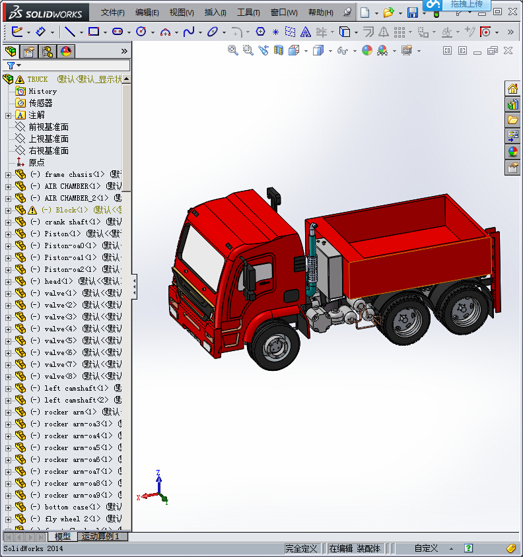Screen dimensions: 523x557
Task: Open SolidWorks Resources in task pane
Action: [x=512, y=88]
